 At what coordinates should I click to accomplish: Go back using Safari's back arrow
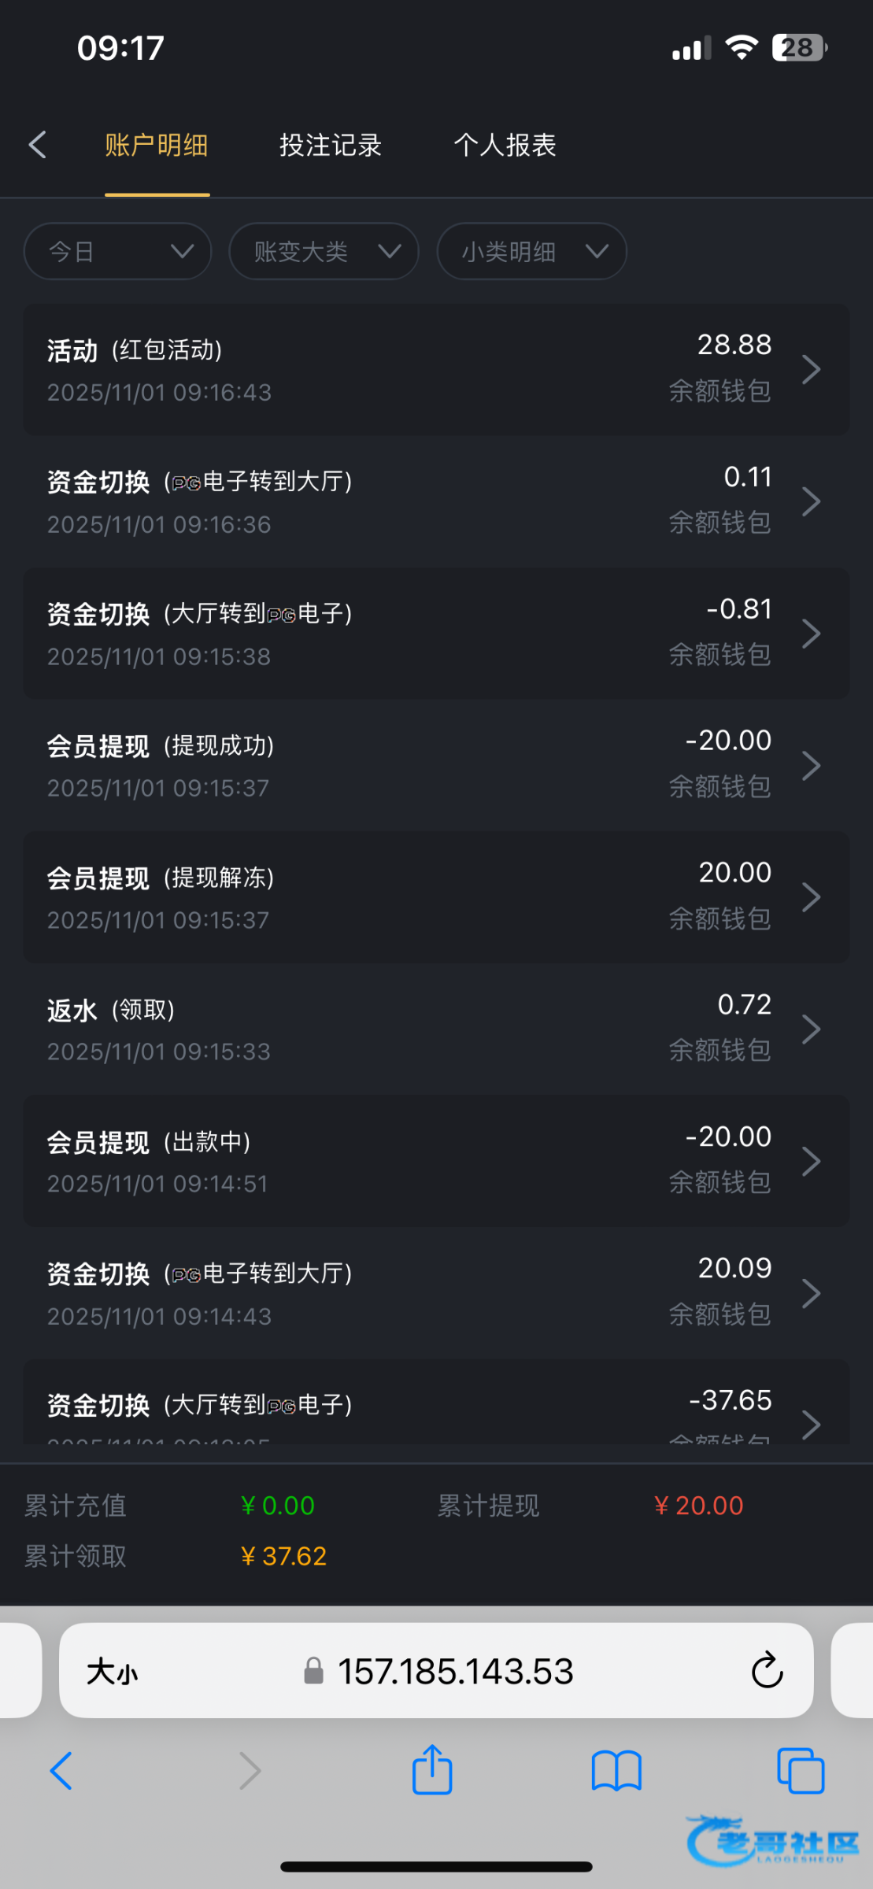coord(61,1771)
